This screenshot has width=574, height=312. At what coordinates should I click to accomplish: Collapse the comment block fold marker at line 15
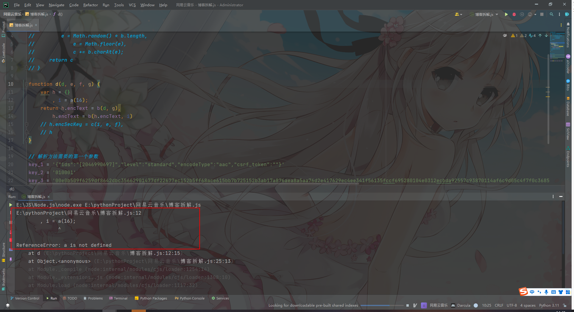click(26, 124)
